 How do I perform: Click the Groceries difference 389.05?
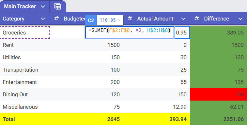(235, 33)
